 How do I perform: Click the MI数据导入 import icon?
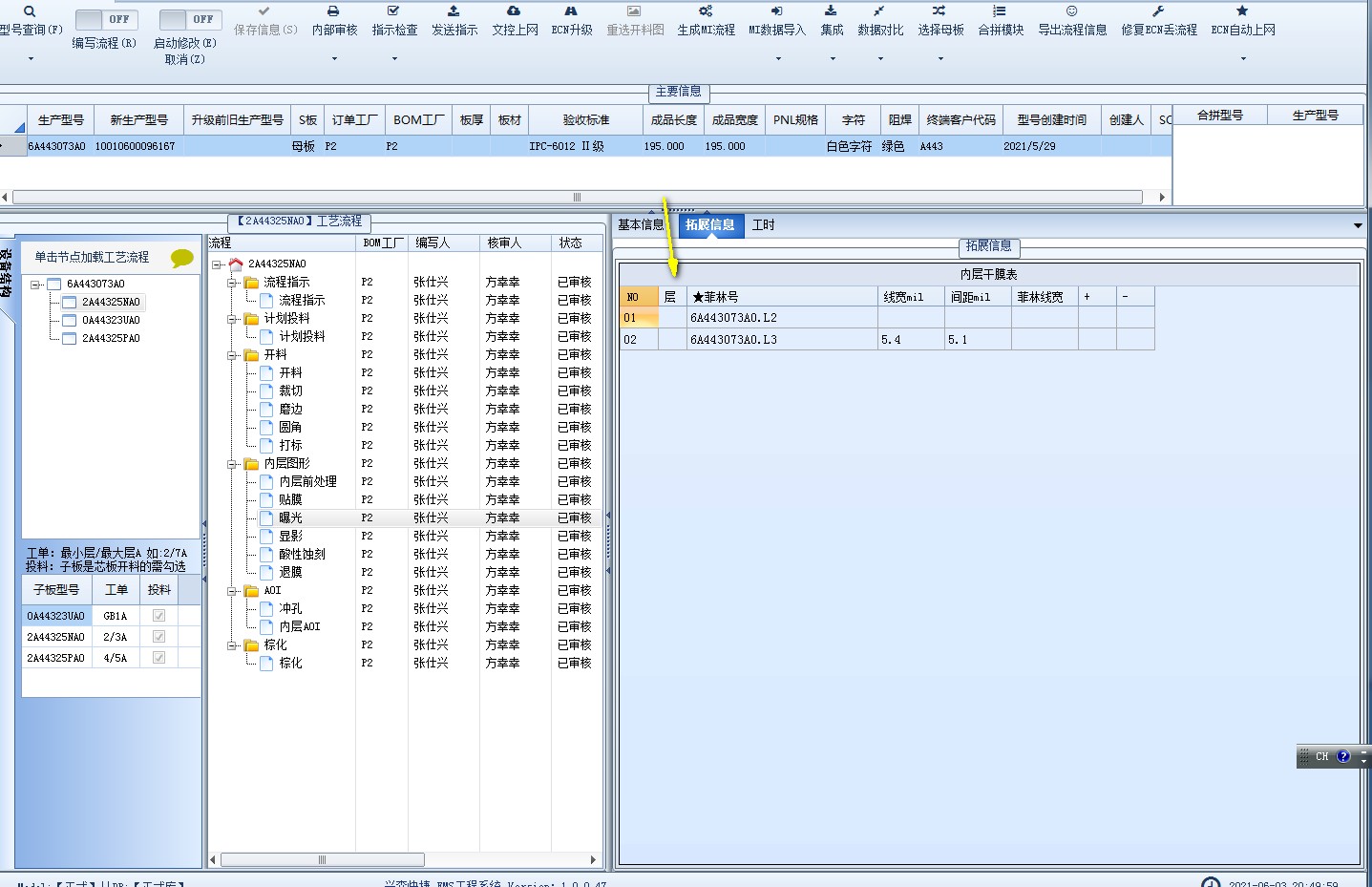tap(777, 11)
